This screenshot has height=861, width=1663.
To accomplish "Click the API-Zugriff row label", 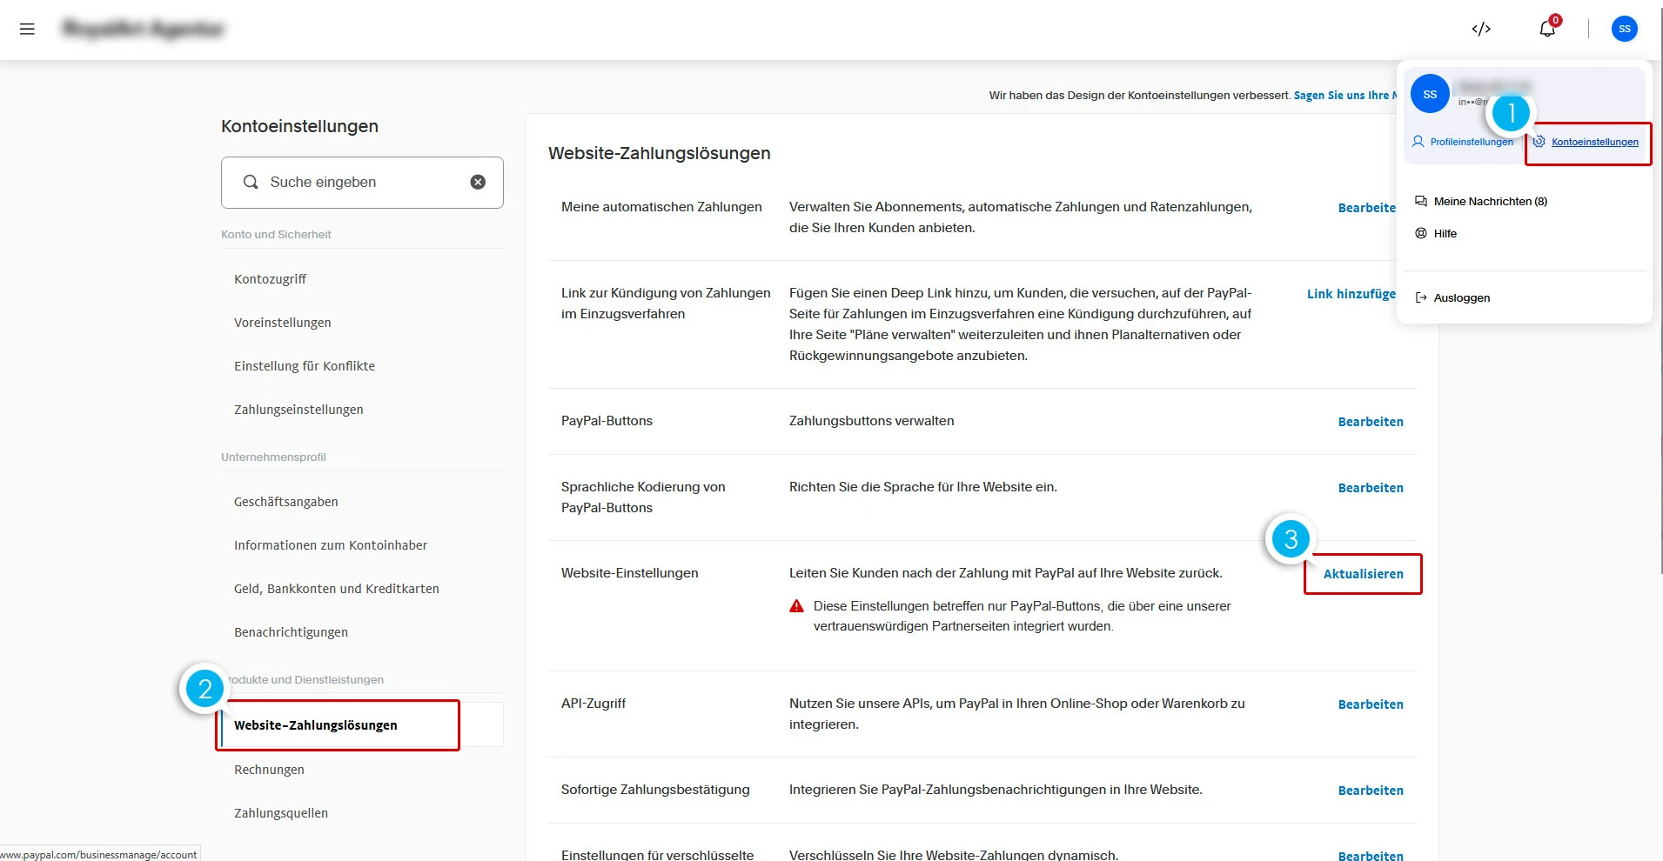I will coord(593,704).
